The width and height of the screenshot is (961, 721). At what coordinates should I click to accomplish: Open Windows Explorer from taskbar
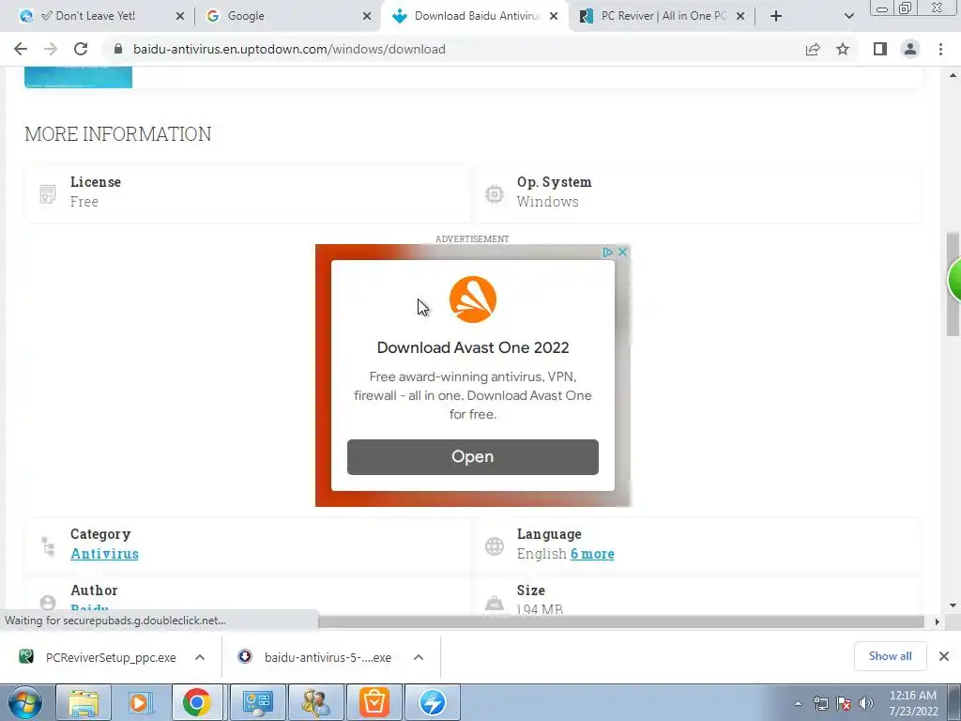(84, 702)
